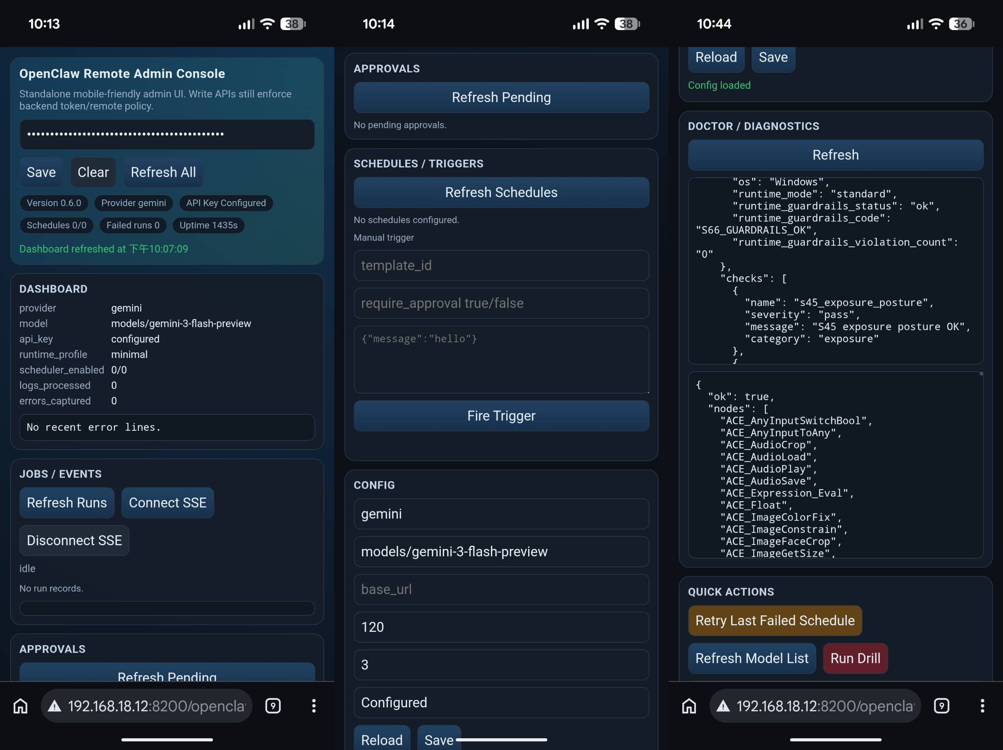Viewport: 1003px width, 750px height.
Task: Click inside the diagnostics JSON output showing runtime_mode
Action: [x=835, y=271]
